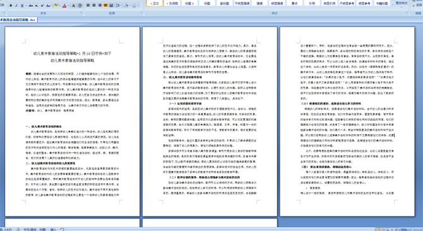Select the justify alignment icon
Viewport: 423px width, 231px height.
click(x=105, y=5)
